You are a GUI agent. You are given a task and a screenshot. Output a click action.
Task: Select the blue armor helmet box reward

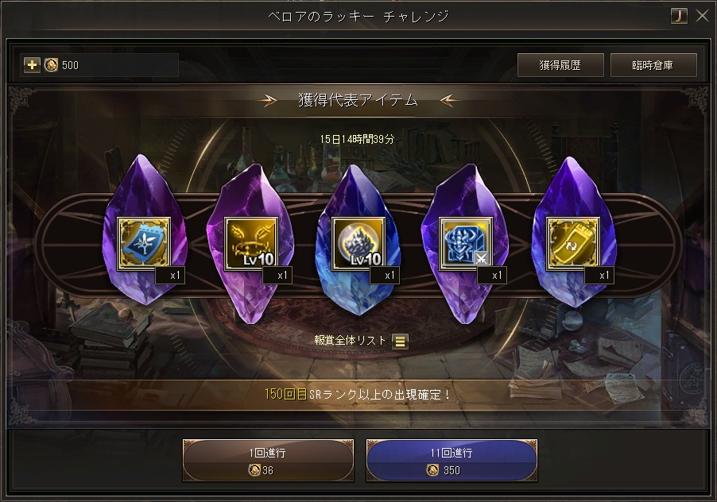[x=466, y=244]
